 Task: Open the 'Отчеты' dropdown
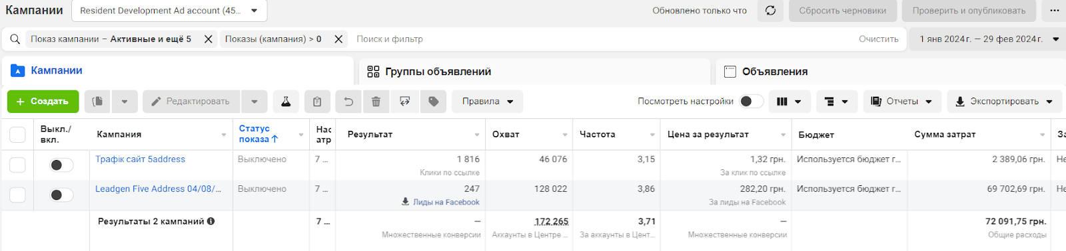point(902,102)
